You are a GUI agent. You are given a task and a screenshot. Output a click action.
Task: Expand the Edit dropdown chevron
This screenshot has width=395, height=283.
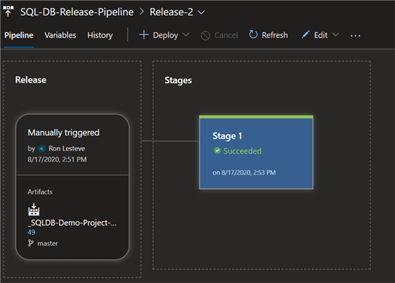[x=335, y=34]
